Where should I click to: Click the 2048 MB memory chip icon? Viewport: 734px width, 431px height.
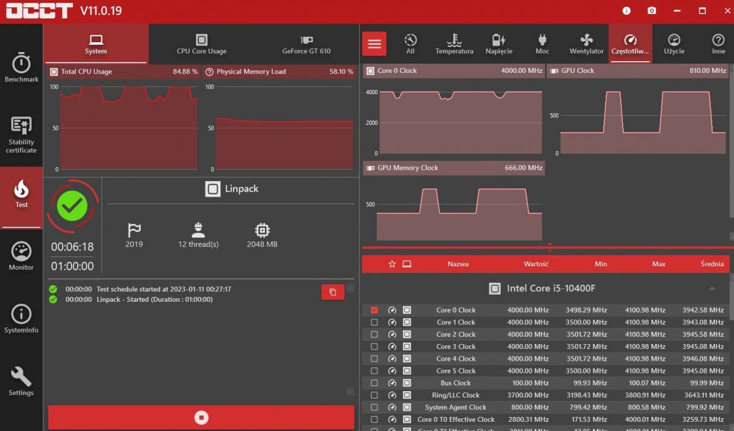[x=262, y=230]
